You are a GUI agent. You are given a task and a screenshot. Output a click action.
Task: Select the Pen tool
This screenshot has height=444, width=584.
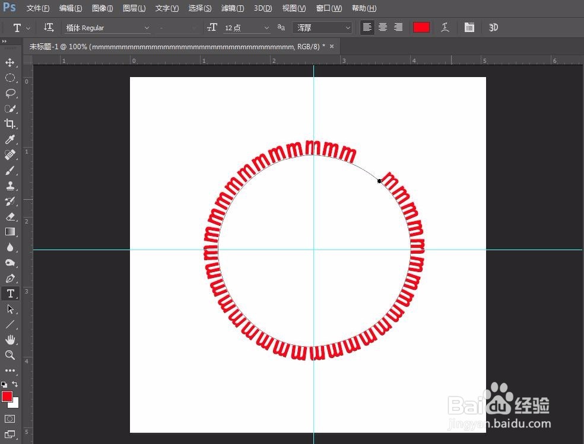click(10, 278)
